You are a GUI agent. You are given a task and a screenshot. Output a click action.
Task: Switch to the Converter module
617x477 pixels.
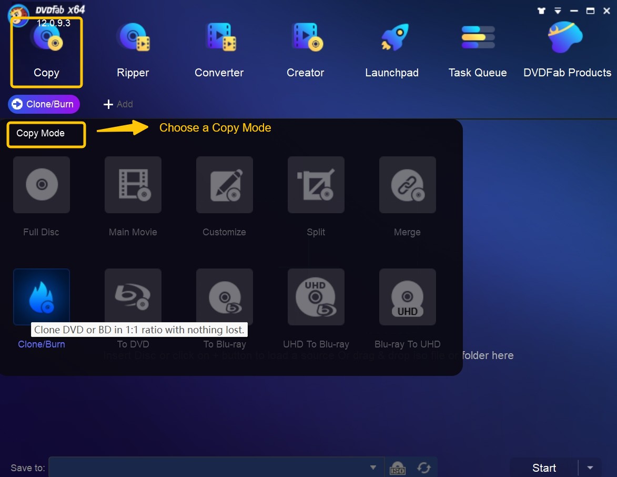click(219, 51)
